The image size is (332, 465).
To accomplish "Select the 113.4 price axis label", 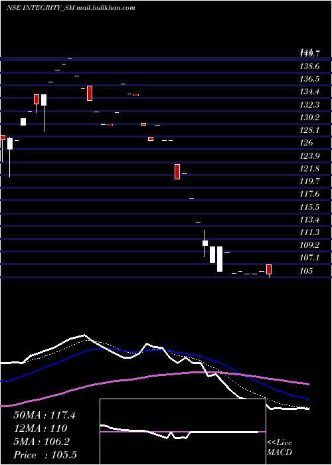I will click(x=309, y=220).
